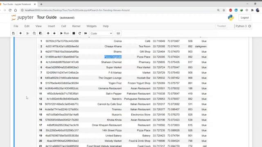Image resolution: width=262 pixels, height=147 pixels.
Task: Click the darkgreen color value
Action: pyautogui.click(x=201, y=46)
